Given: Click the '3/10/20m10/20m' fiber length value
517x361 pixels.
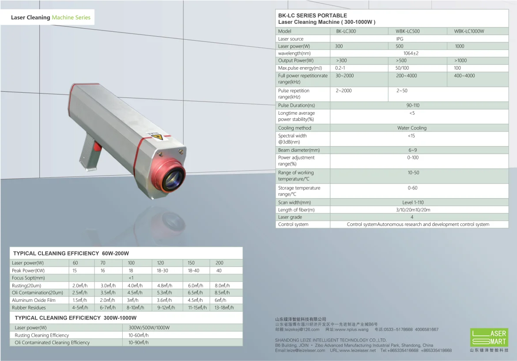Looking at the screenshot, I should tap(413, 210).
